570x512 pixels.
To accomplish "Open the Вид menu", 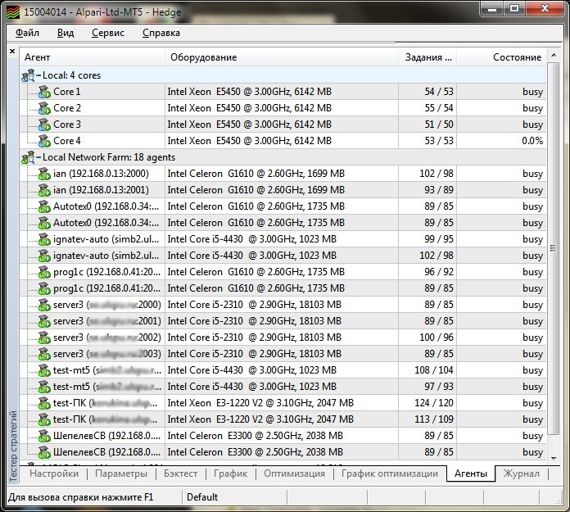I will pyautogui.click(x=66, y=33).
